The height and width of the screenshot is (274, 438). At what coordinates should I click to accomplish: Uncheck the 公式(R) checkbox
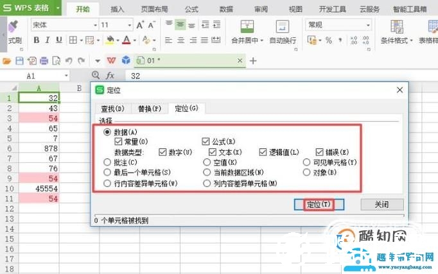click(x=206, y=141)
